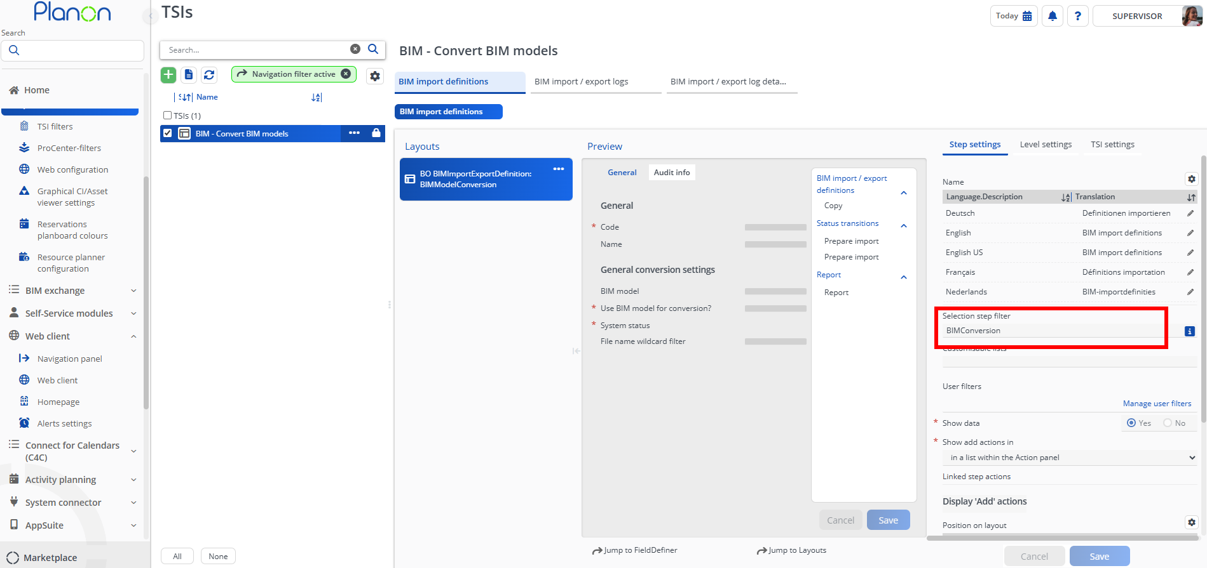This screenshot has height=568, width=1207.
Task: Select the TSIs (1) checkbox
Action: (x=168, y=116)
